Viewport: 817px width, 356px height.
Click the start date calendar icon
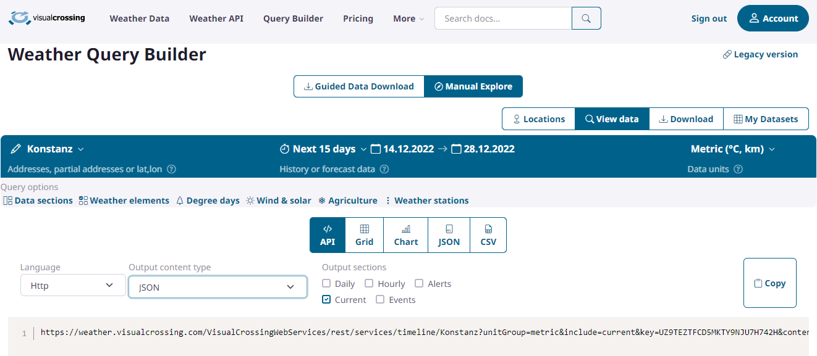pos(376,149)
